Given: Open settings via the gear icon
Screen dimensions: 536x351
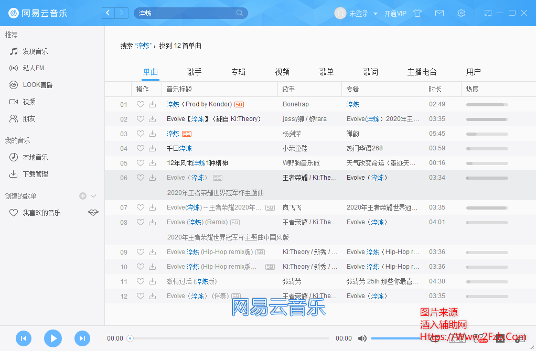Looking at the screenshot, I should 461,13.
